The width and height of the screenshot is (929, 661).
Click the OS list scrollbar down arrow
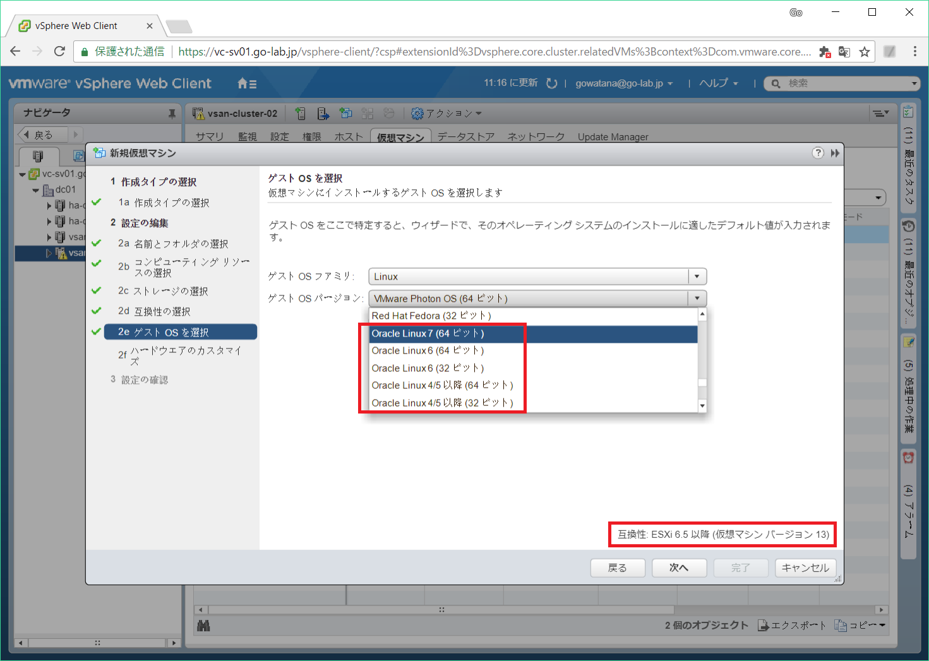pyautogui.click(x=702, y=407)
